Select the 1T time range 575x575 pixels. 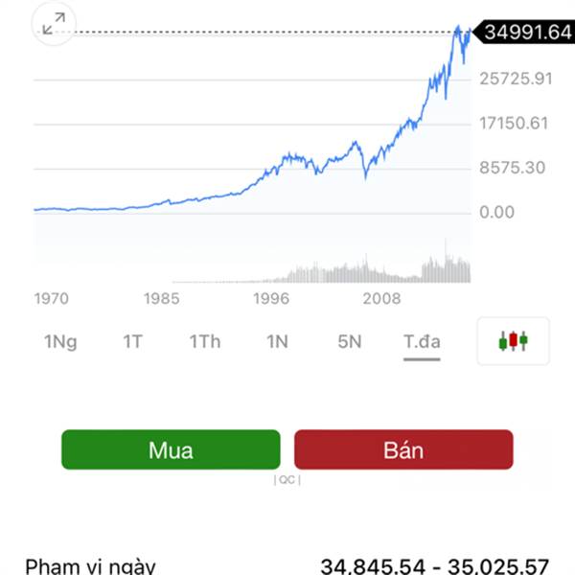point(132,342)
